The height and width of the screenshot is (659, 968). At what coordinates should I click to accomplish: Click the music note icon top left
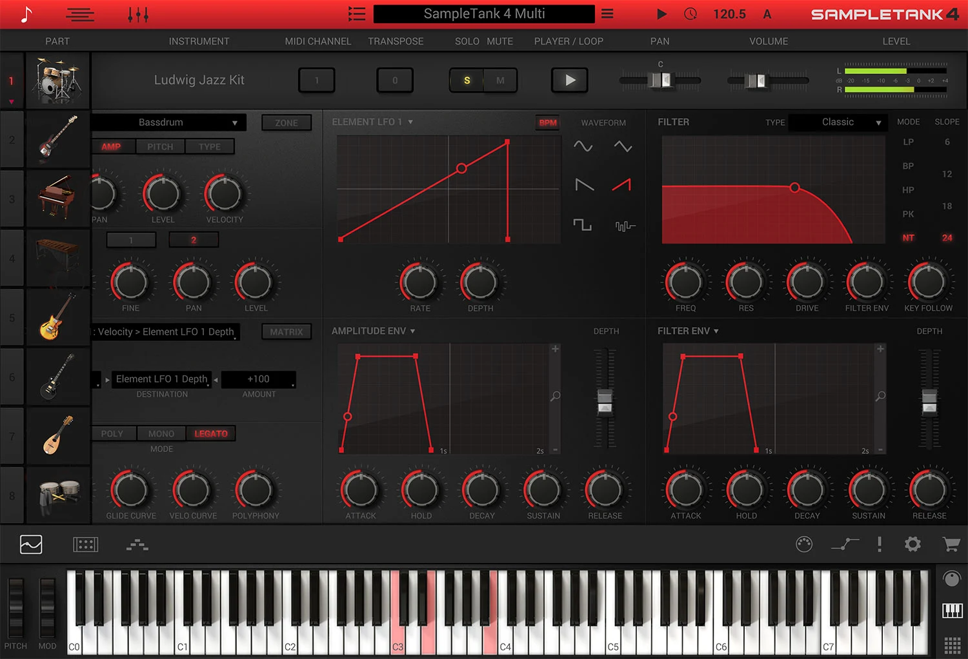(26, 14)
